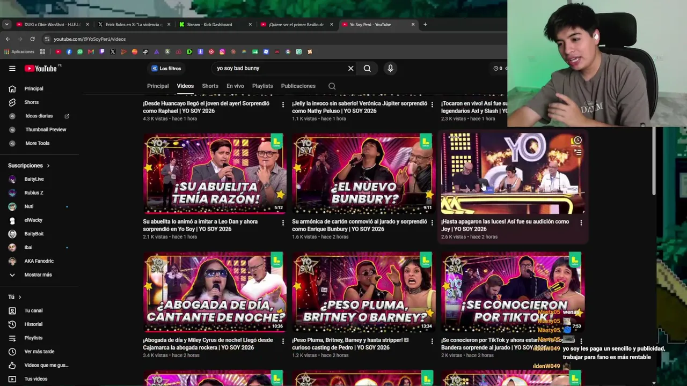Play the ¿El nuevo Bunbury? thumbnail
This screenshot has width=687, height=386.
point(363,173)
